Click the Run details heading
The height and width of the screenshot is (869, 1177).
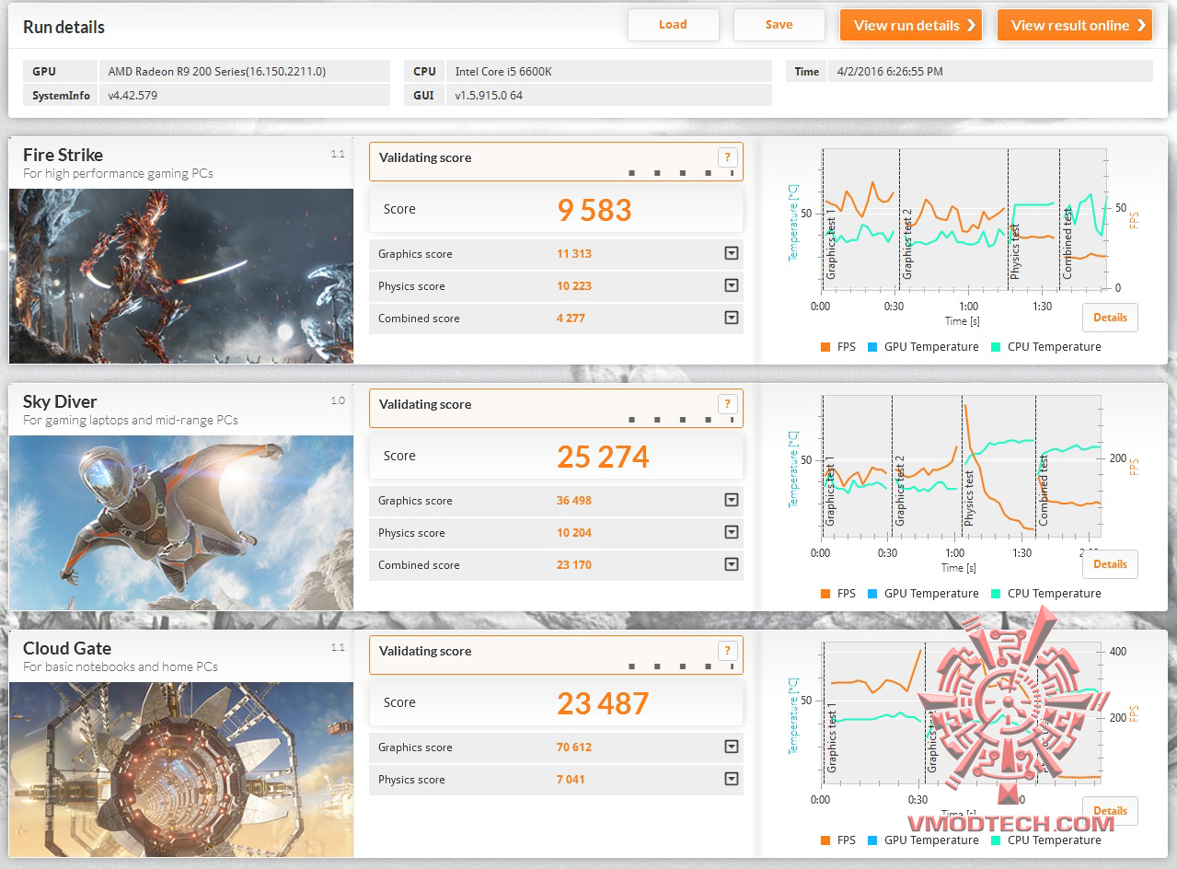pyautogui.click(x=63, y=27)
